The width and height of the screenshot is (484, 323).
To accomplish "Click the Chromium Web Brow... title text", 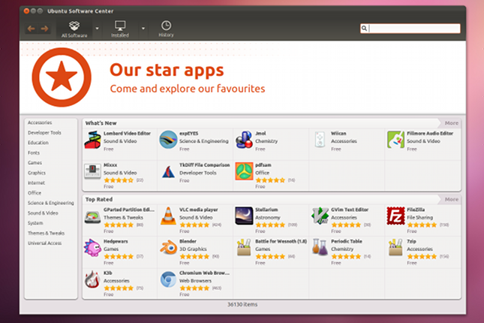I will (x=204, y=273).
